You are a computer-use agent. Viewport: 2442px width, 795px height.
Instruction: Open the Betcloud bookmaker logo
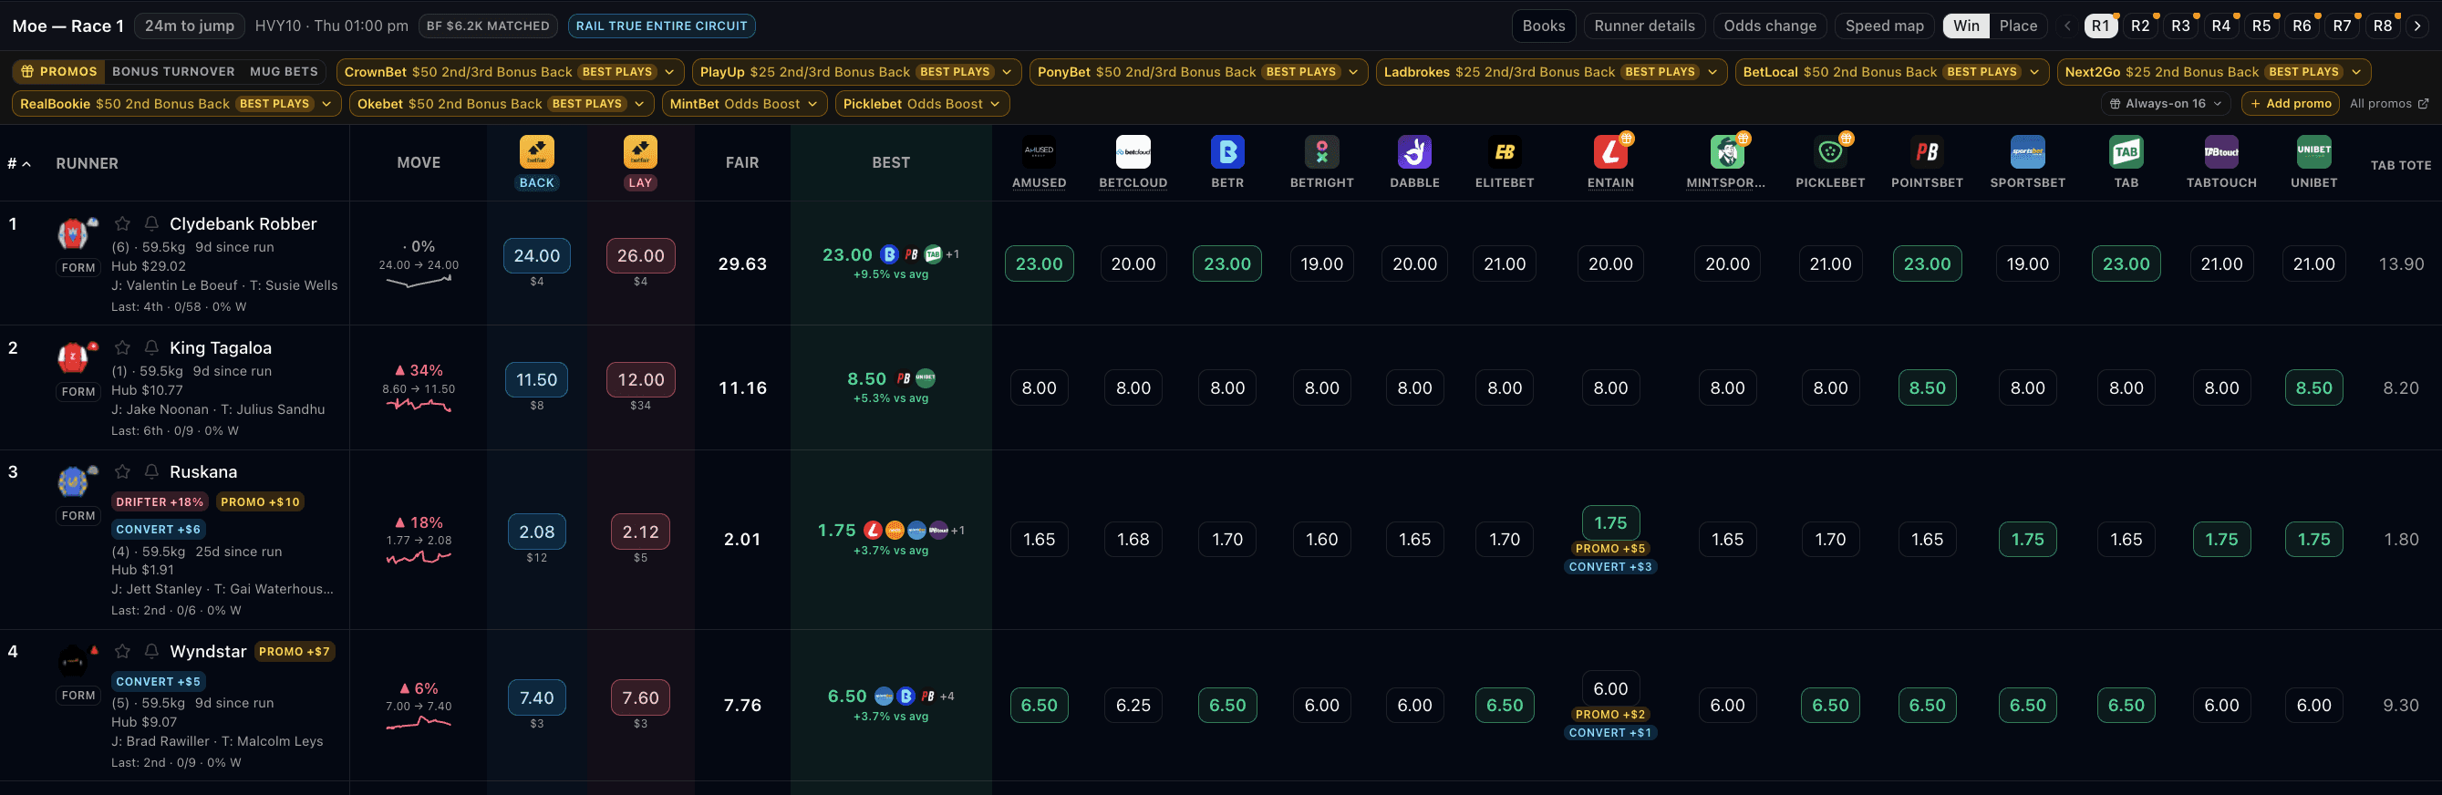(1133, 150)
